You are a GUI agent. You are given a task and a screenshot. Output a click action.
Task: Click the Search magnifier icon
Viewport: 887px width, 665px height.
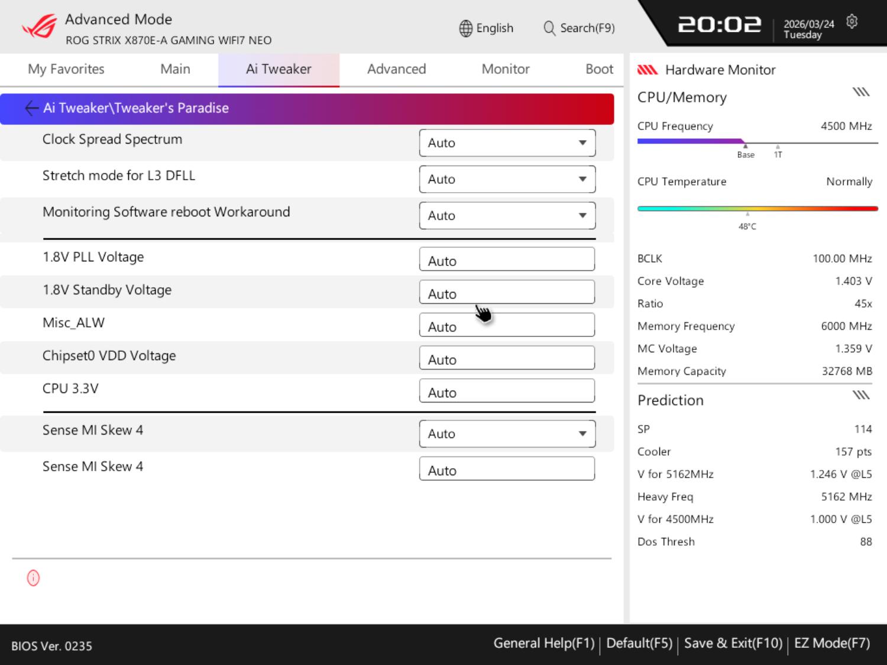(549, 28)
